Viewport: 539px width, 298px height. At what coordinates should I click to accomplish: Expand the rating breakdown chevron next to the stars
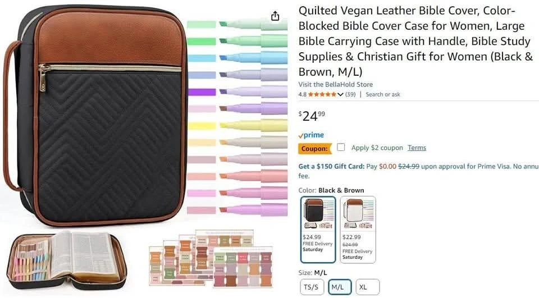coord(340,94)
